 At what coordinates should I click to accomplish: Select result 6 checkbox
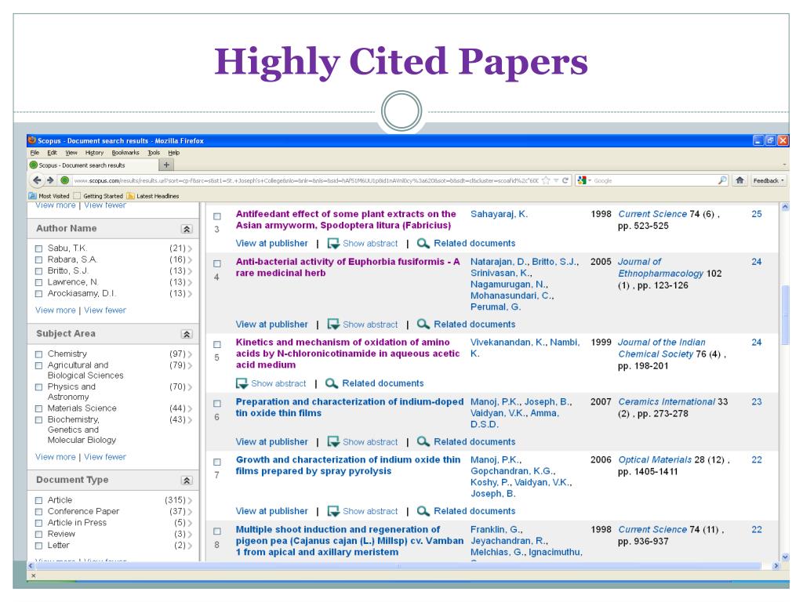tap(217, 404)
